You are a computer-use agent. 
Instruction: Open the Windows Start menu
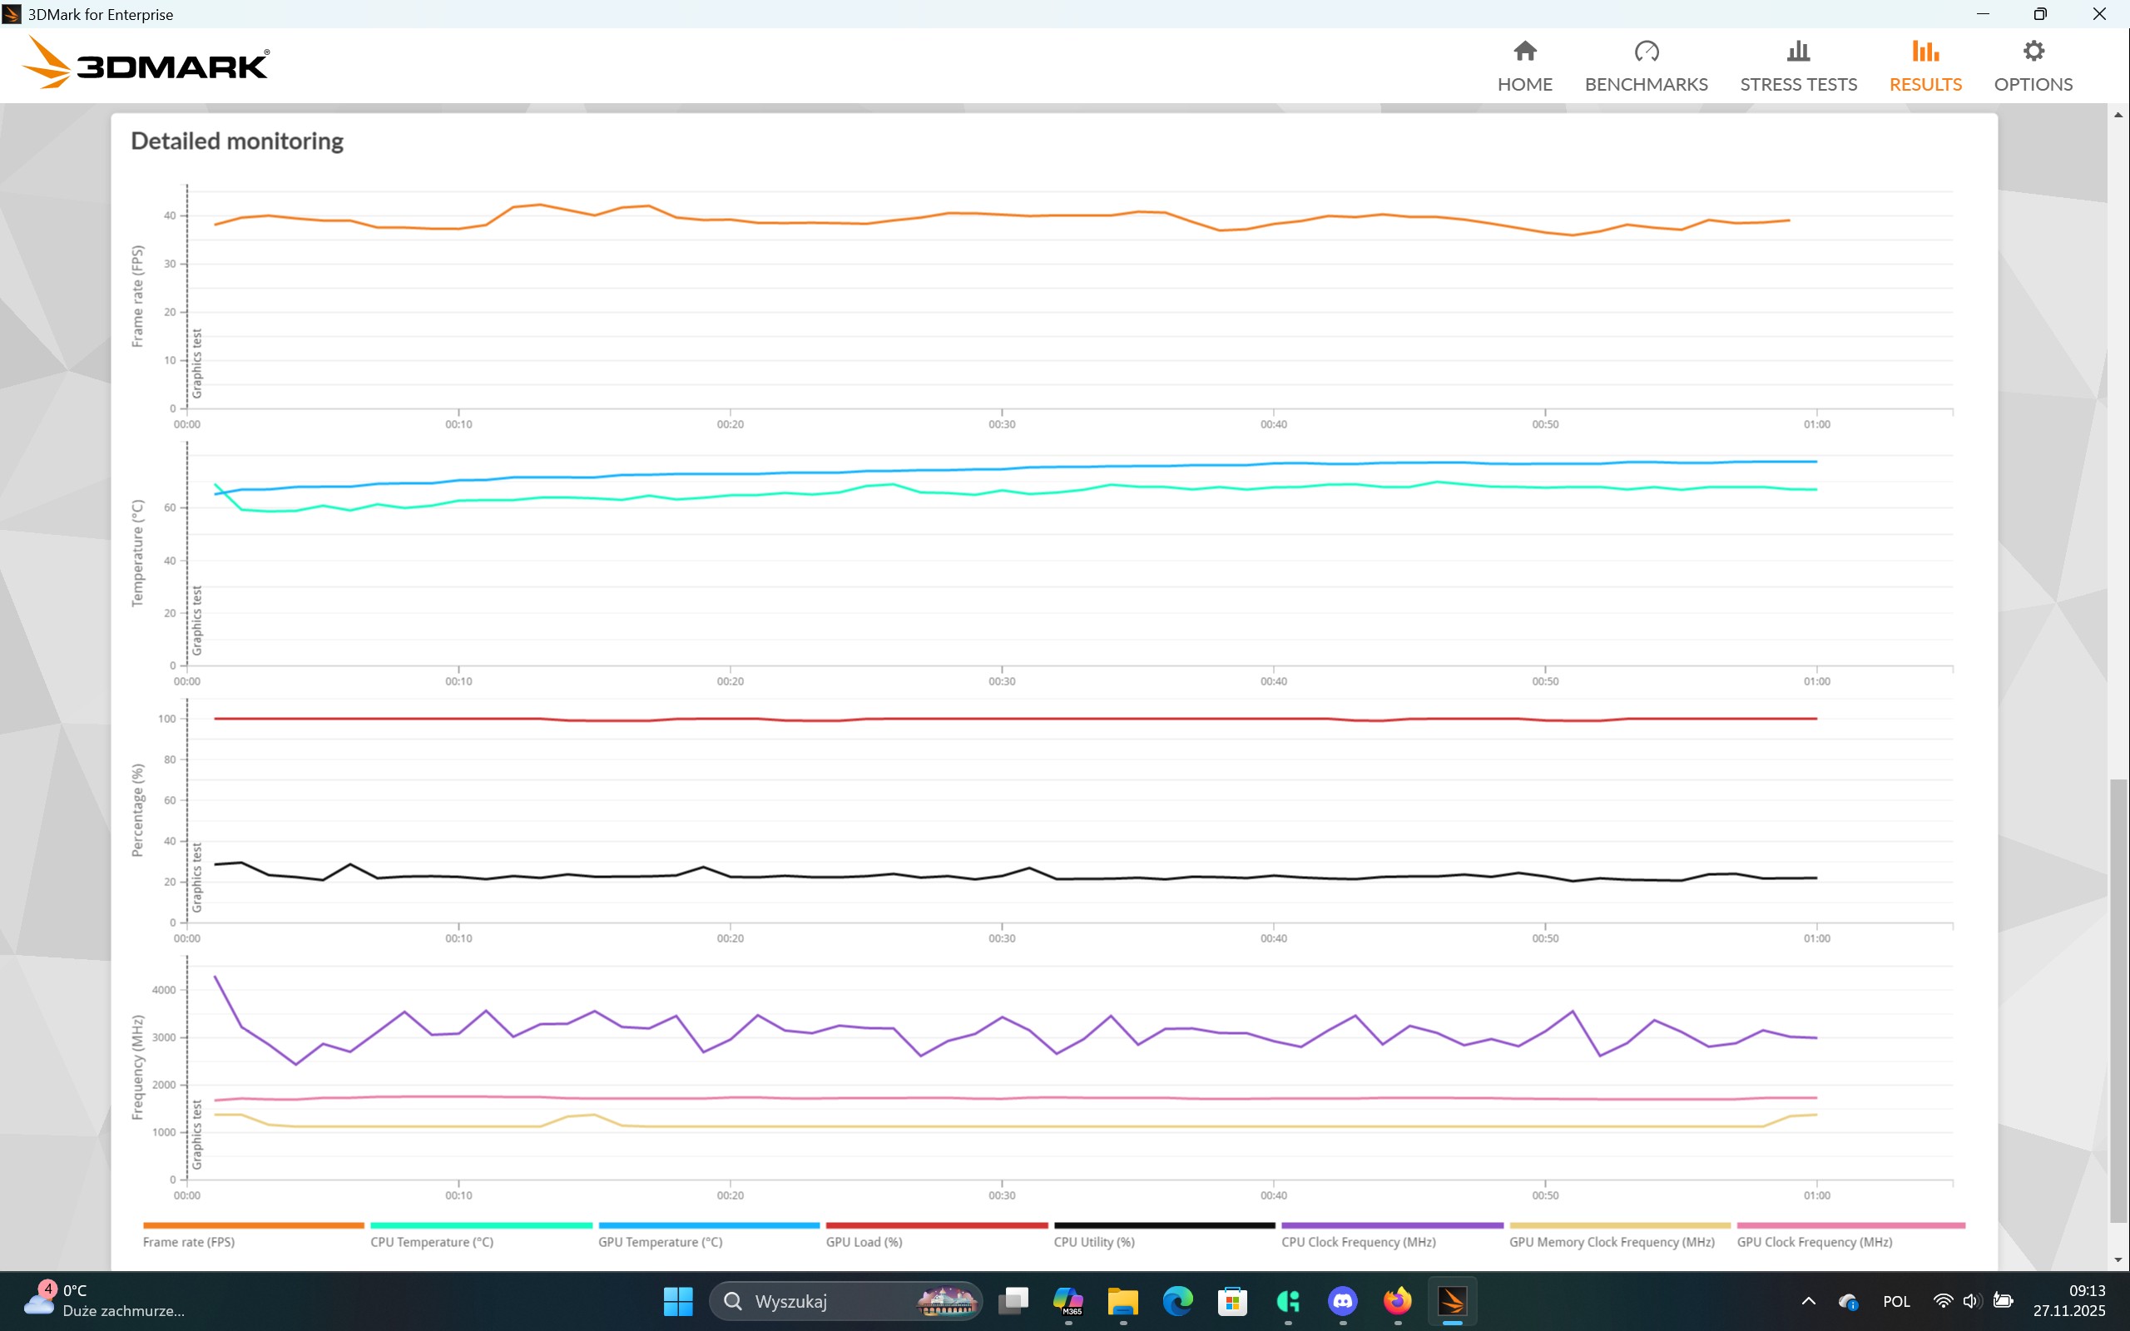tap(678, 1300)
